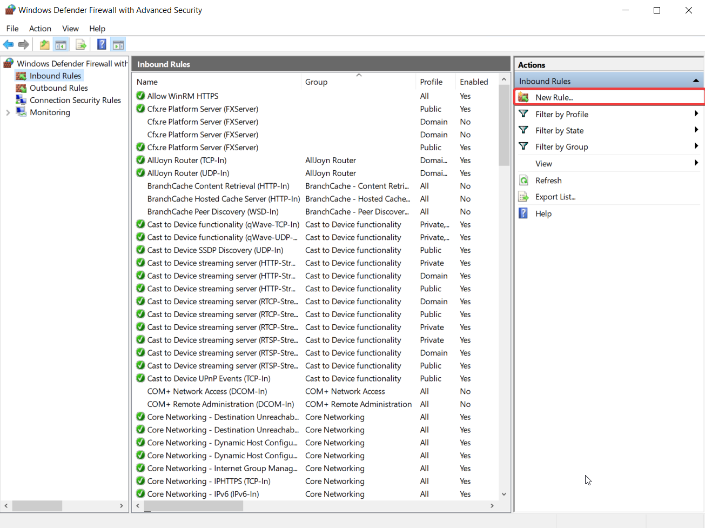Screen dimensions: 705x528
Task: Toggle the Show/Hide Console Tree toolbar icon
Action: [61, 45]
